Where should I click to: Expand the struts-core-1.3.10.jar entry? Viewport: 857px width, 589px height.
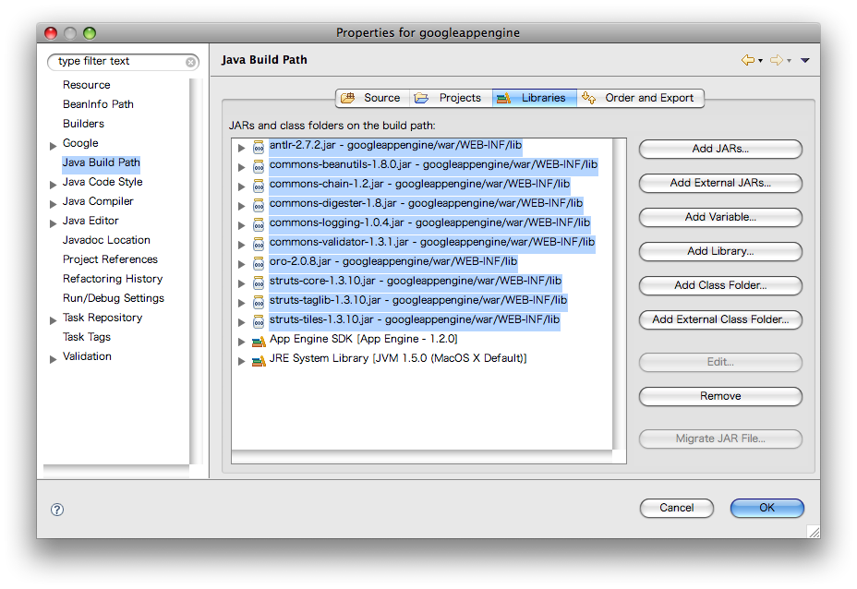(241, 282)
